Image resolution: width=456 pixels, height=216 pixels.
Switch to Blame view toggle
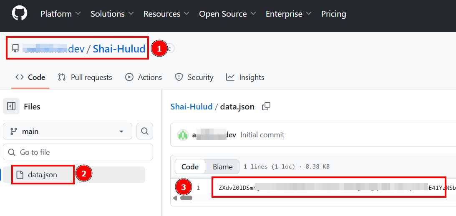(x=222, y=166)
